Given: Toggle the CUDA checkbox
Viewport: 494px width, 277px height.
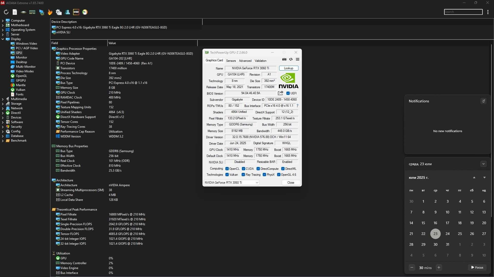Looking at the screenshot, I should (x=243, y=169).
